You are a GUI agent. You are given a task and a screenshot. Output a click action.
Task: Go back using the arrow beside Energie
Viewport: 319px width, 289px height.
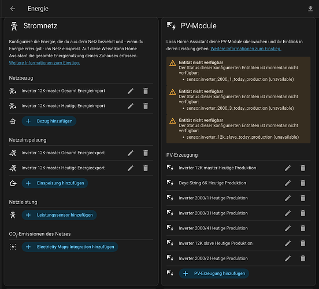tap(13, 9)
